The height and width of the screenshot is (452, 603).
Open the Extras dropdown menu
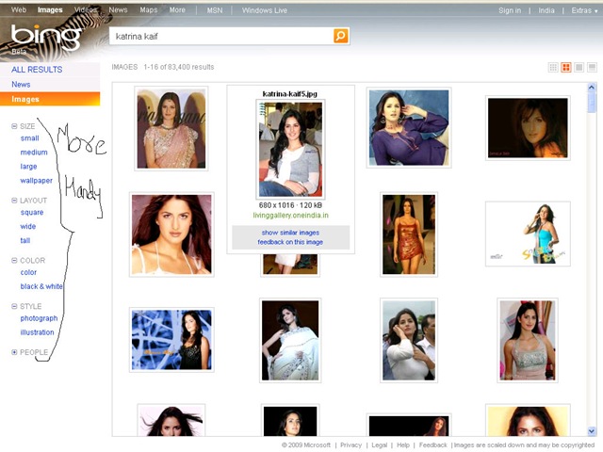click(584, 10)
